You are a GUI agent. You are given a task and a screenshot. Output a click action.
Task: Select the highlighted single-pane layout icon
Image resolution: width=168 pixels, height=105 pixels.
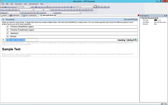click(x=96, y=7)
